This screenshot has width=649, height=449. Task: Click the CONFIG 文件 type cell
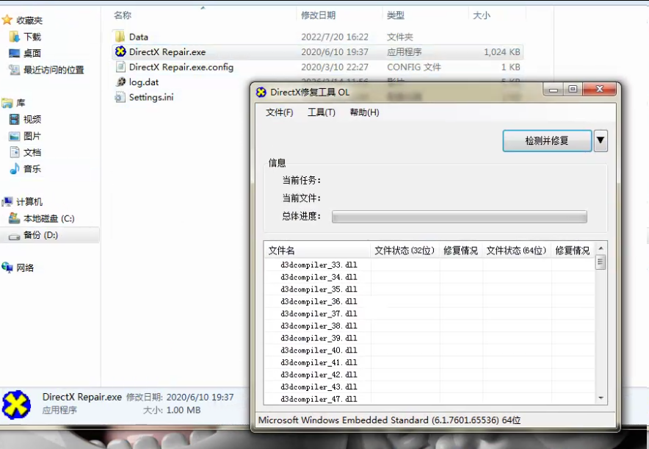pos(414,67)
